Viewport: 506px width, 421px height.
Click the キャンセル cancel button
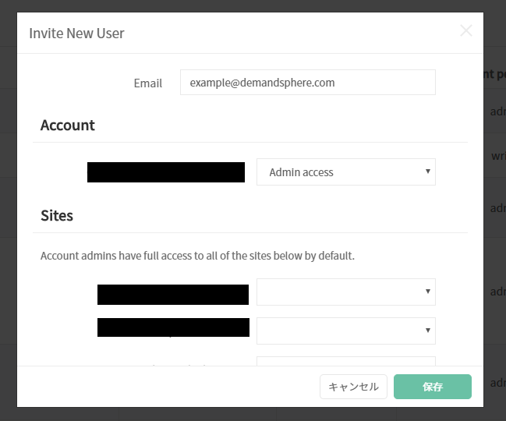pos(353,387)
